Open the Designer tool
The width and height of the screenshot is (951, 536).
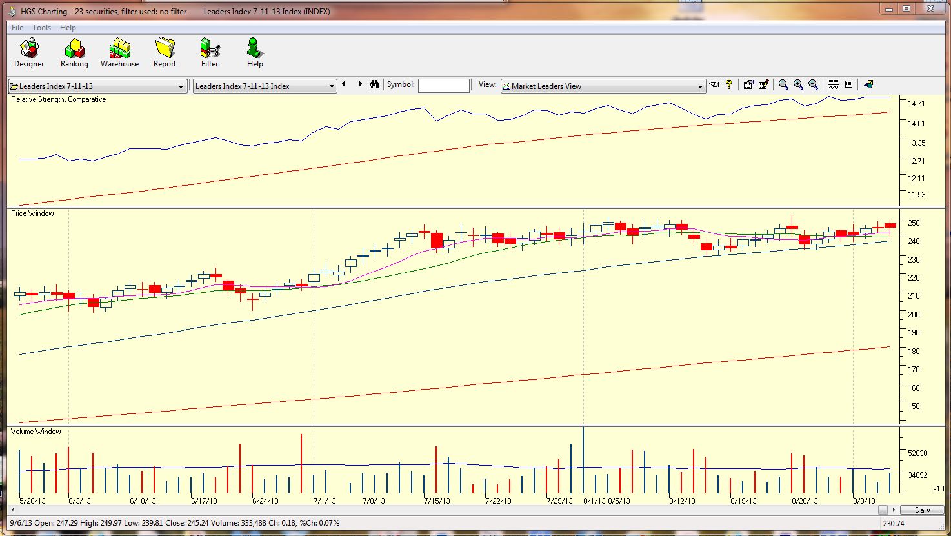tap(29, 53)
